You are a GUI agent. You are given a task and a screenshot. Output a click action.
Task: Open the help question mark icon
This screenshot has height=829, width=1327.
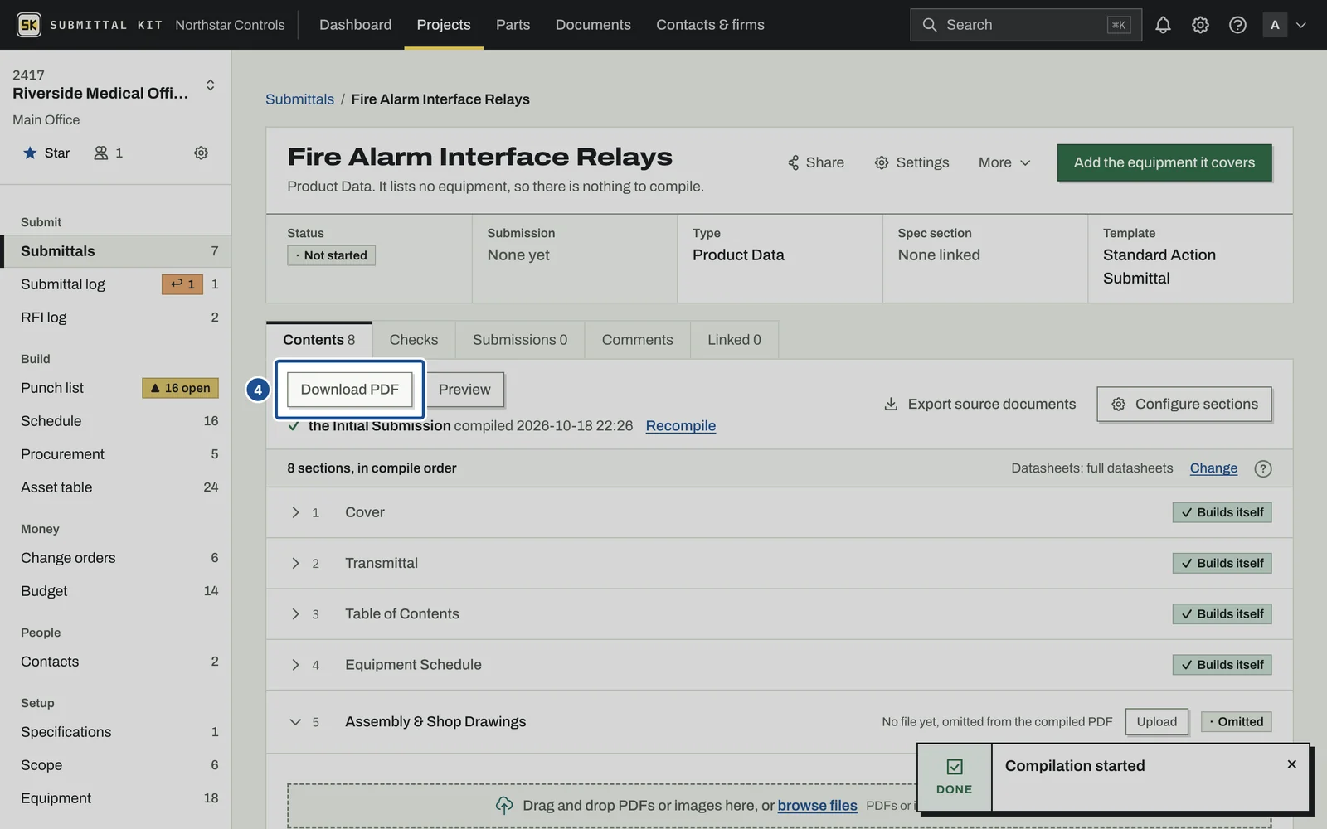pyautogui.click(x=1237, y=25)
